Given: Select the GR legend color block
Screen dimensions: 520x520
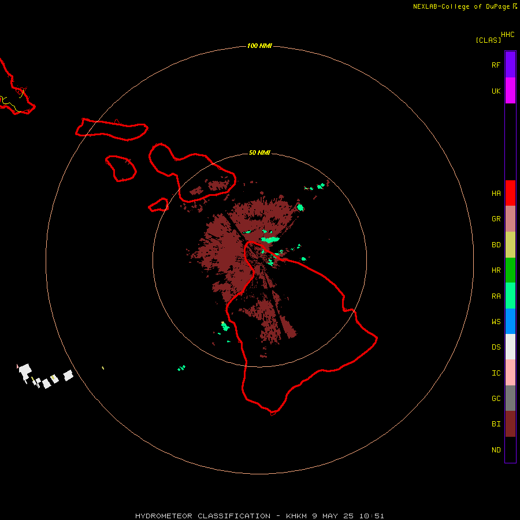Looking at the screenshot, I should pos(510,219).
